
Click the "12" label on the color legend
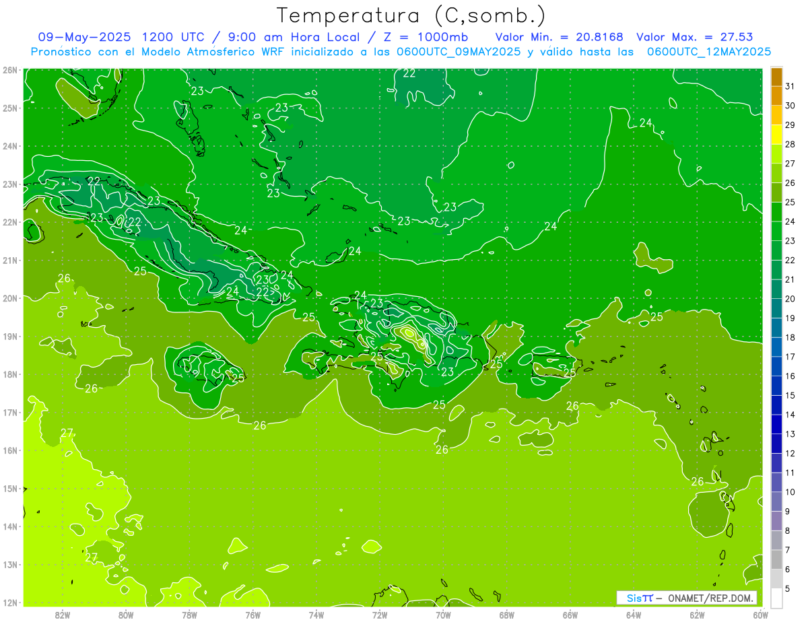790,454
